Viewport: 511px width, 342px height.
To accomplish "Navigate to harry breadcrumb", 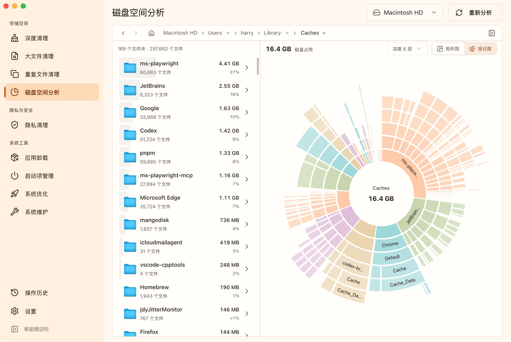I will (x=247, y=33).
